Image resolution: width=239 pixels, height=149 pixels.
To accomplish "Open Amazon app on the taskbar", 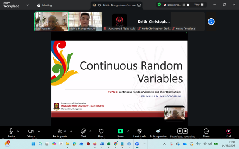I will (61, 144).
